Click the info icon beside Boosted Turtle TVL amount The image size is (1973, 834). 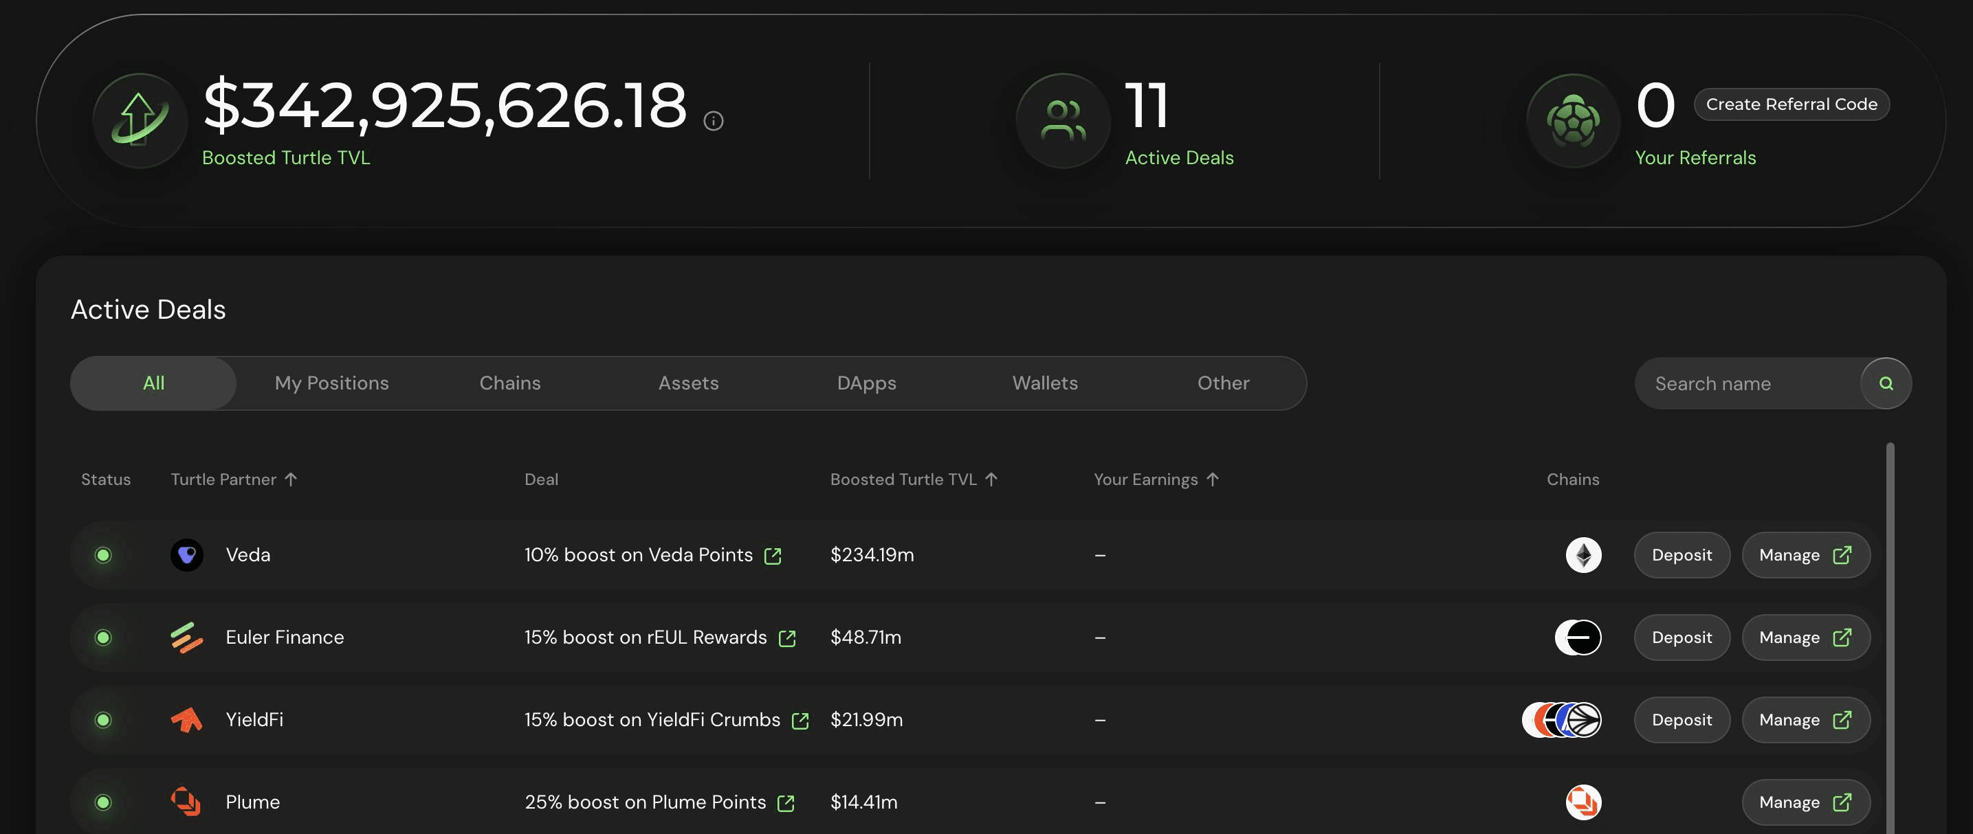pos(713,121)
